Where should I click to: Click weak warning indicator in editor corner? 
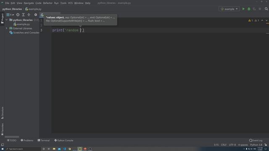[257, 21]
